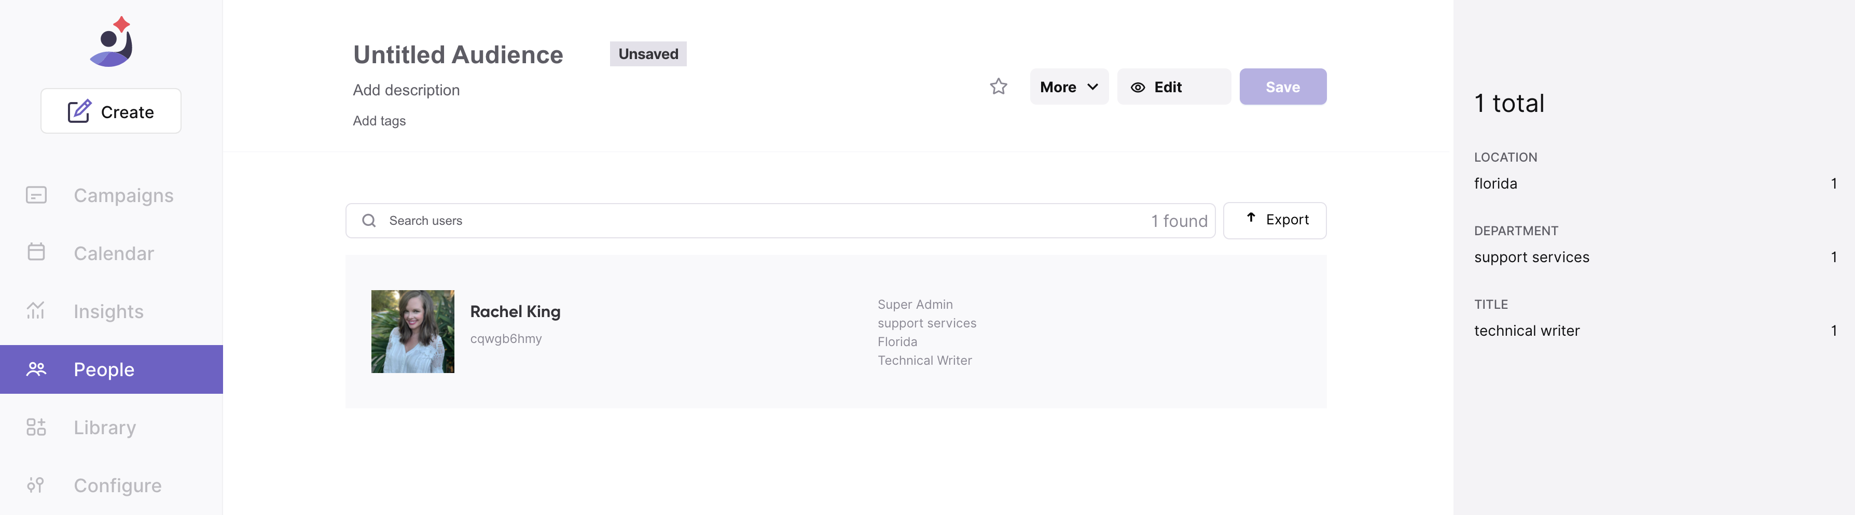Click Florida in user row

[x=897, y=341]
